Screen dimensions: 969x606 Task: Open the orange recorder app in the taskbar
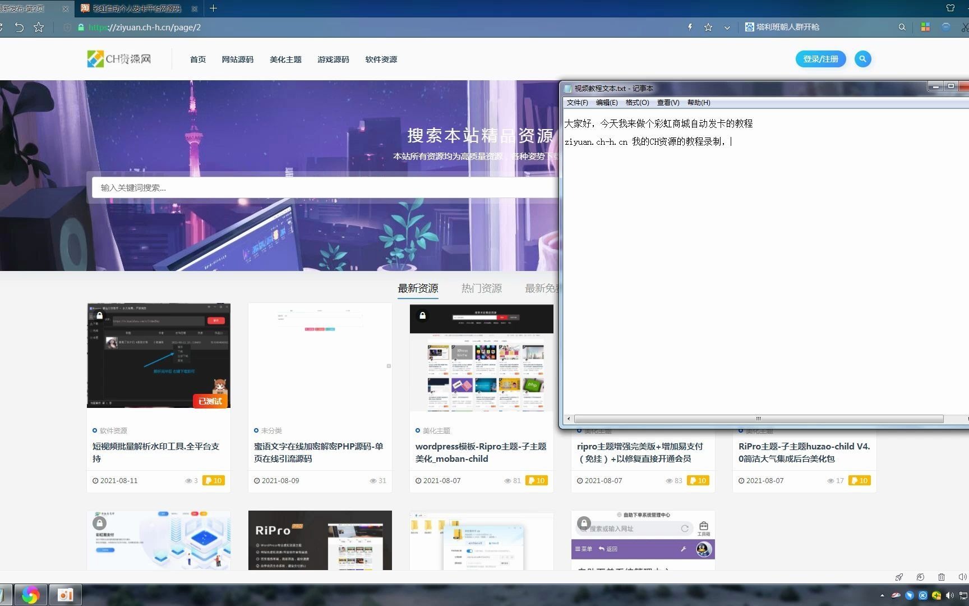pyautogui.click(x=65, y=595)
